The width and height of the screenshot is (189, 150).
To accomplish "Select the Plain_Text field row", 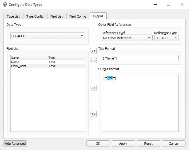I will pyautogui.click(x=29, y=66).
